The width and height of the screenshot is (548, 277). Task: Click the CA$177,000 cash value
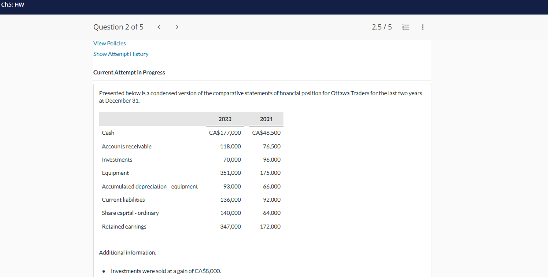225,133
